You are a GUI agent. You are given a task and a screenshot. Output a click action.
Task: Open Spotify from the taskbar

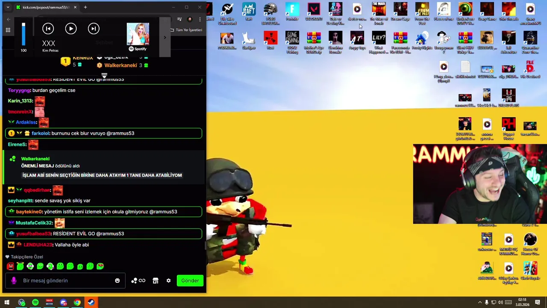pyautogui.click(x=35, y=302)
